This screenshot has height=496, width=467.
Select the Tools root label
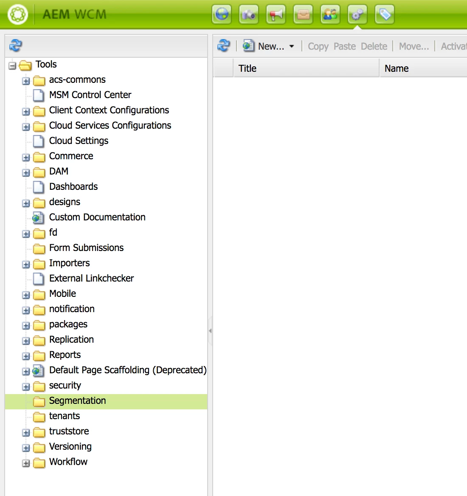[x=46, y=64]
